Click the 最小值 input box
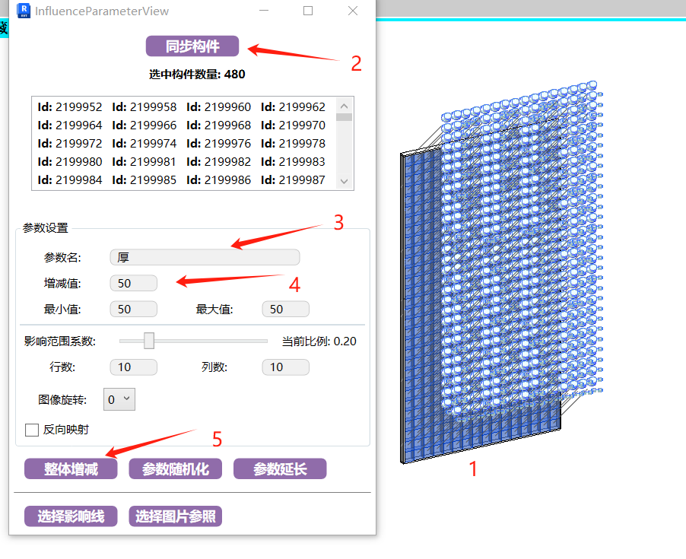Screen dimensions: 686x559 133,310
